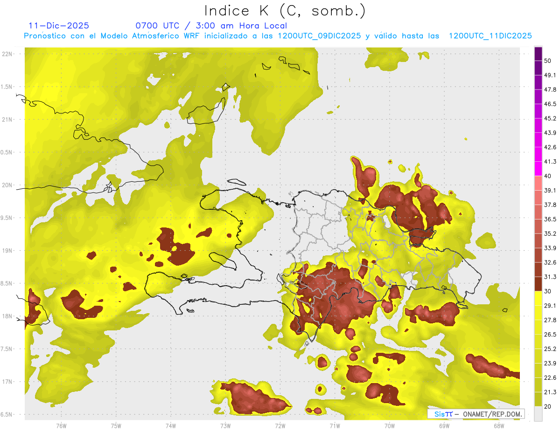
Task: Click the '73W' longitude label
Action: pos(225,425)
